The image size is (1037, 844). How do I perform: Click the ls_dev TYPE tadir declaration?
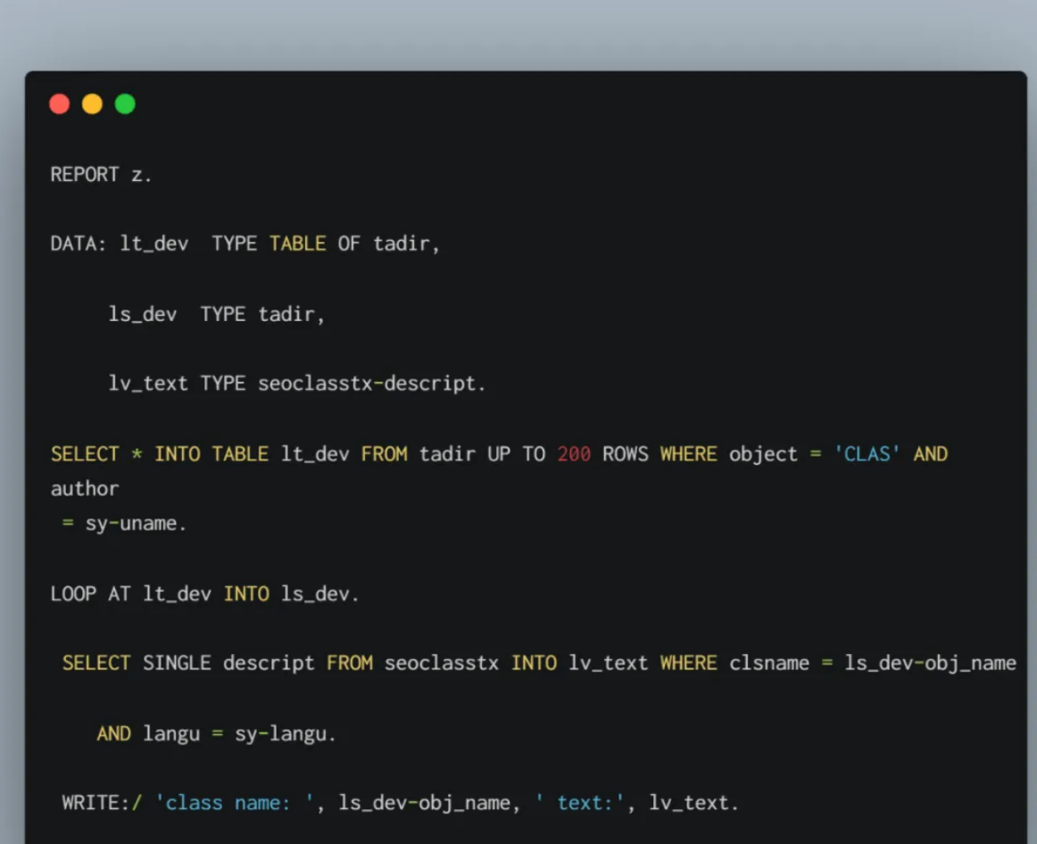pyautogui.click(x=216, y=314)
